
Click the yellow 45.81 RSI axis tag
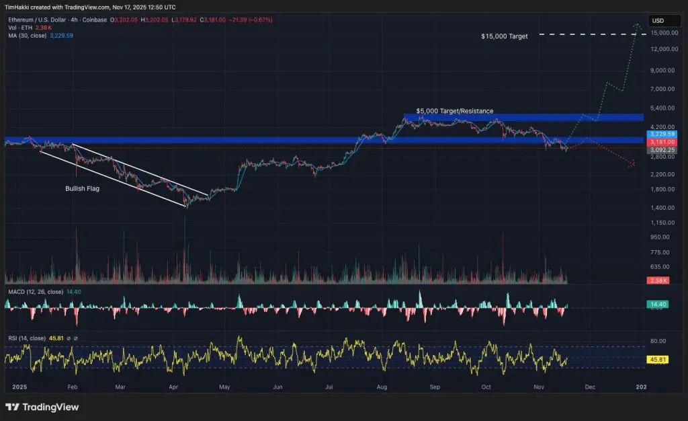point(658,360)
